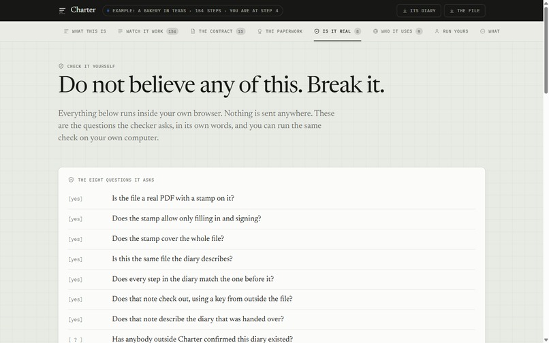This screenshot has height=343, width=549.
Task: Select the IS IT REAL tab
Action: click(337, 31)
